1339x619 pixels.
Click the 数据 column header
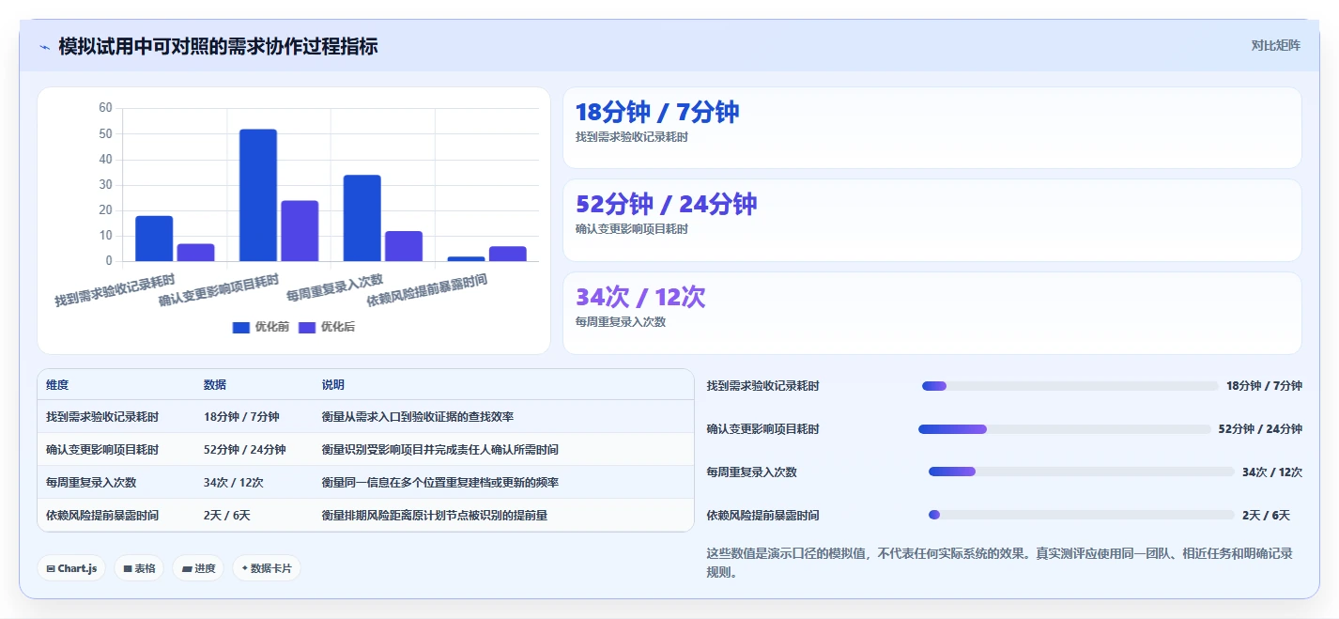215,385
